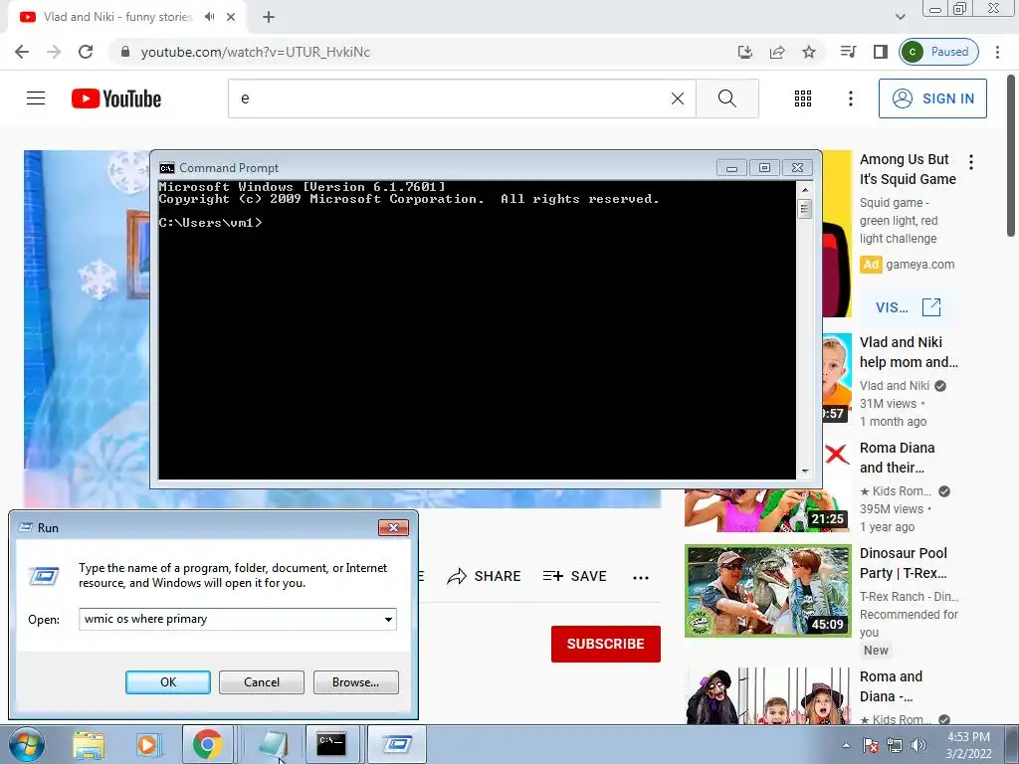
Task: Open the YouTube apps grid icon
Action: coord(803,98)
